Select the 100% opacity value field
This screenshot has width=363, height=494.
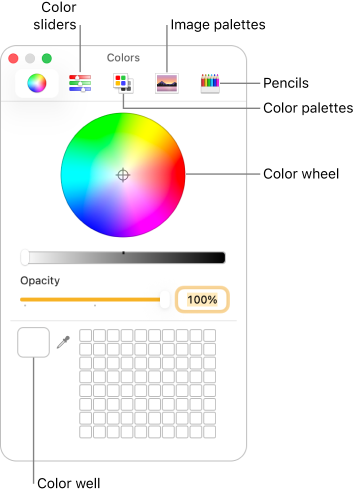(202, 299)
